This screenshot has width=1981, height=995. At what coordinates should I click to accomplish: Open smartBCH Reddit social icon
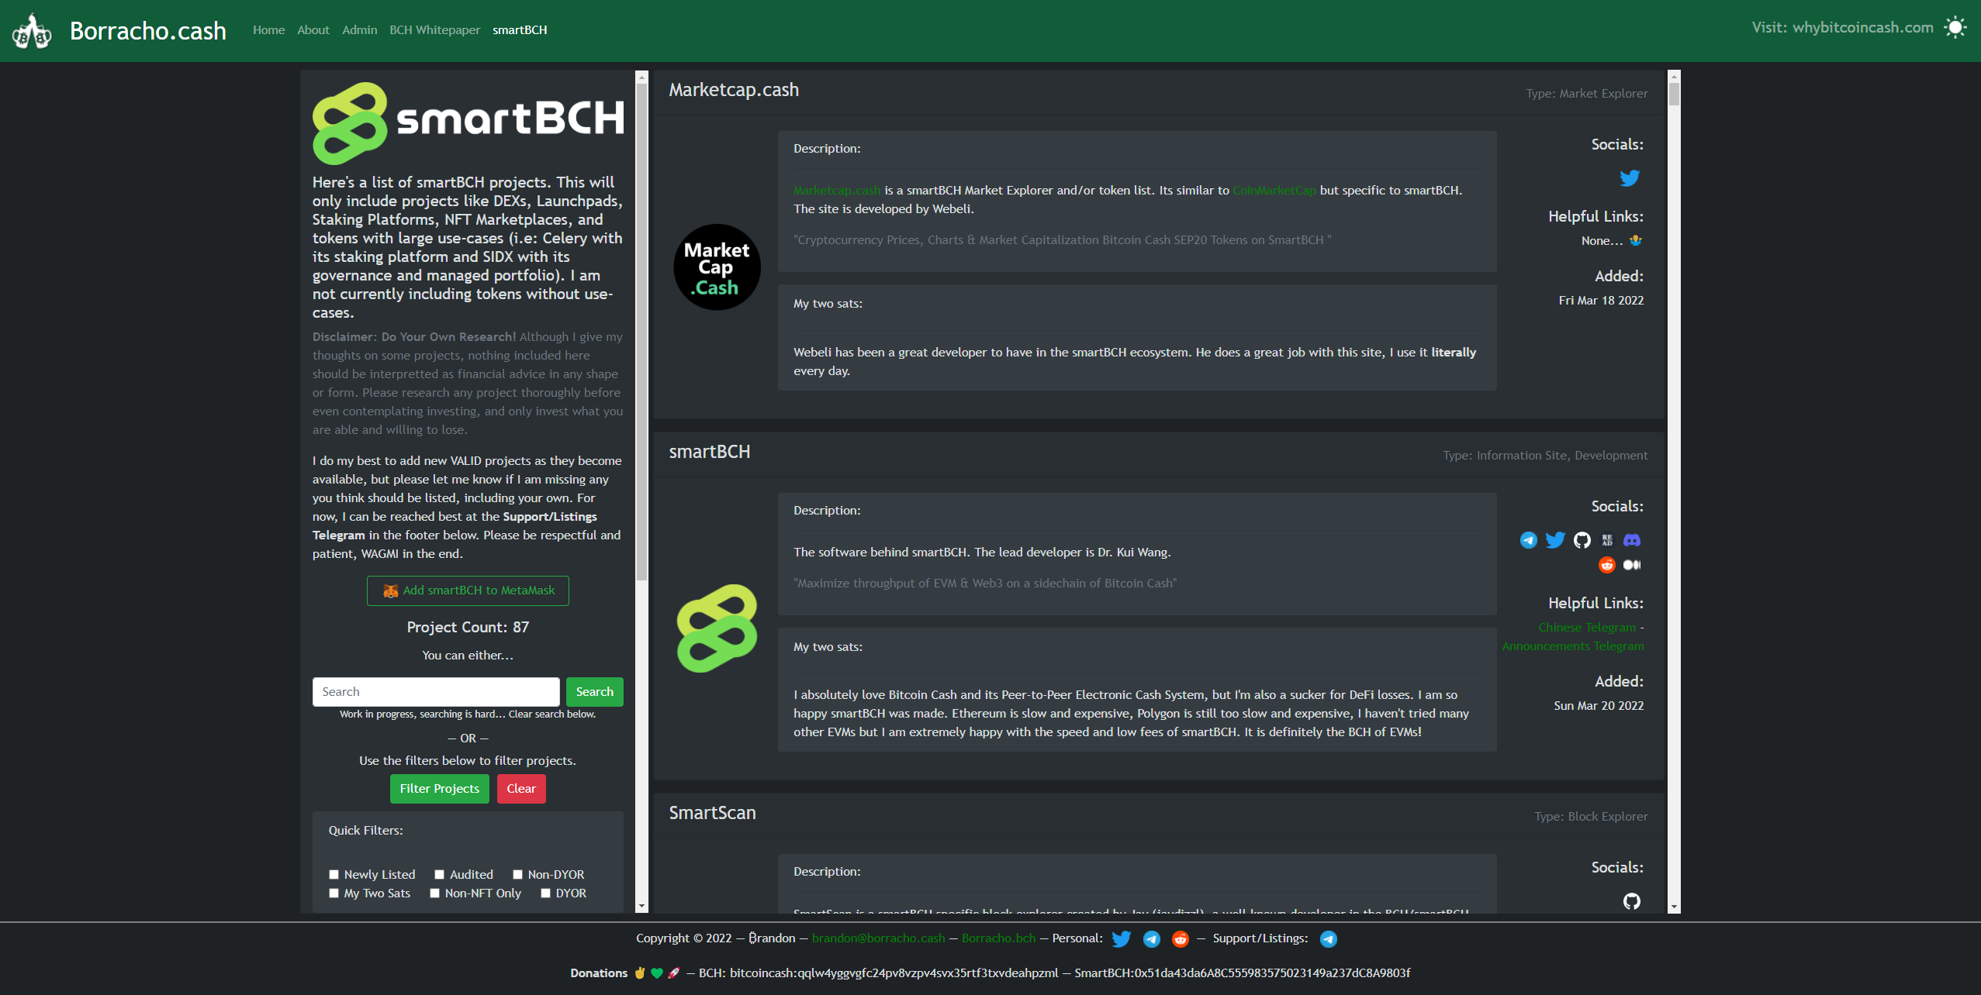coord(1607,565)
